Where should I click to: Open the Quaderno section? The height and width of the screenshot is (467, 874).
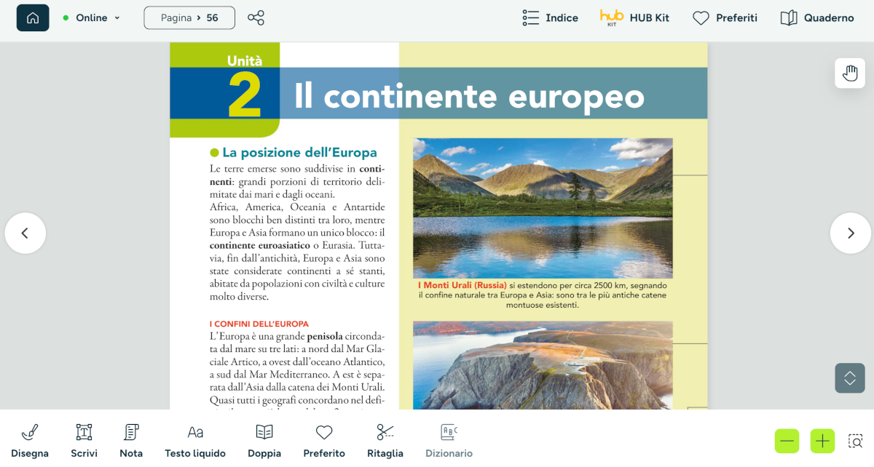pyautogui.click(x=817, y=17)
